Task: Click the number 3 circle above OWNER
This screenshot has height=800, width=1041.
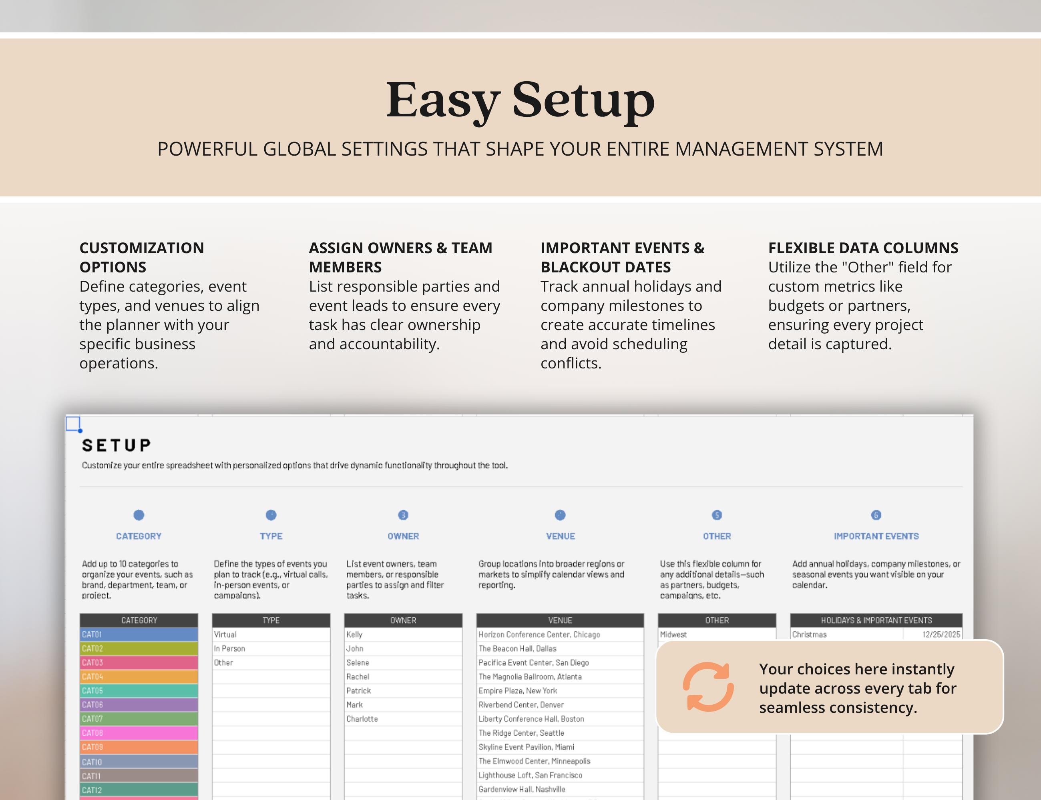Action: (403, 515)
